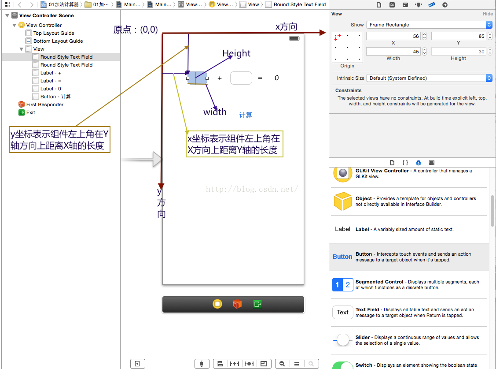Open the Pin constraints menu
This screenshot has width=496, height=369.
(x=235, y=364)
